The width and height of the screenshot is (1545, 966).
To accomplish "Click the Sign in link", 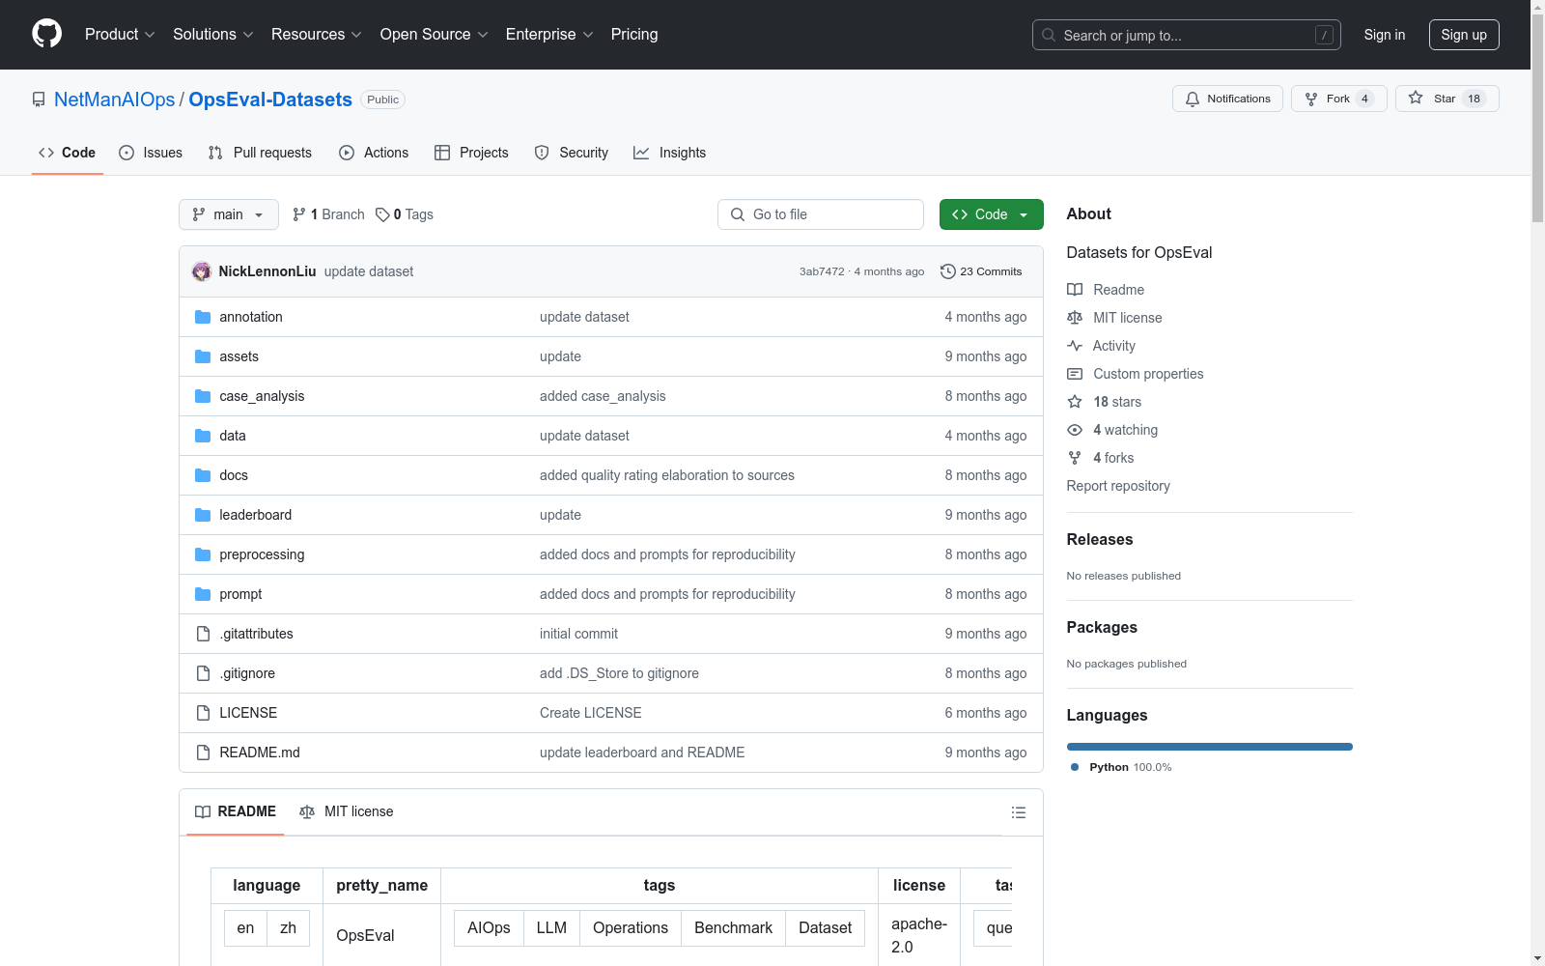I will (x=1385, y=35).
